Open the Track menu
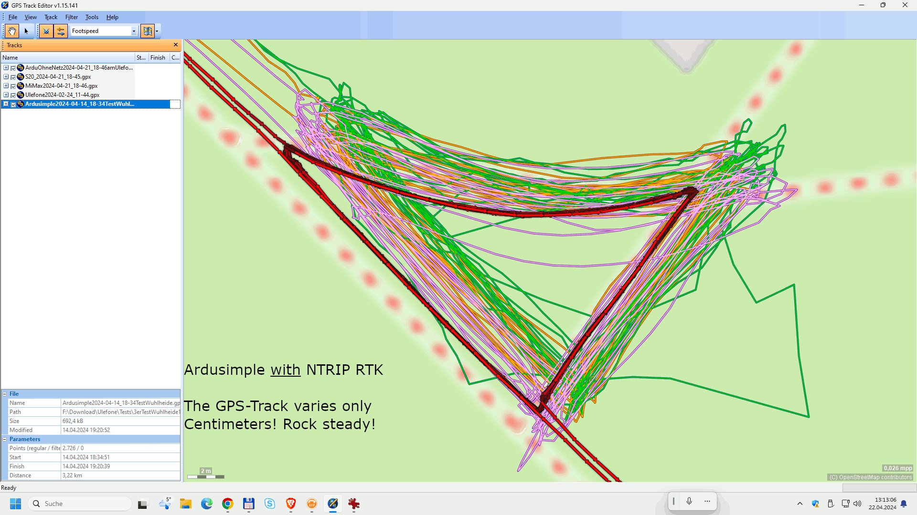 point(51,17)
